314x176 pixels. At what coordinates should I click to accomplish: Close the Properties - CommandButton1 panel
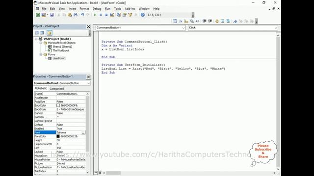88,77
